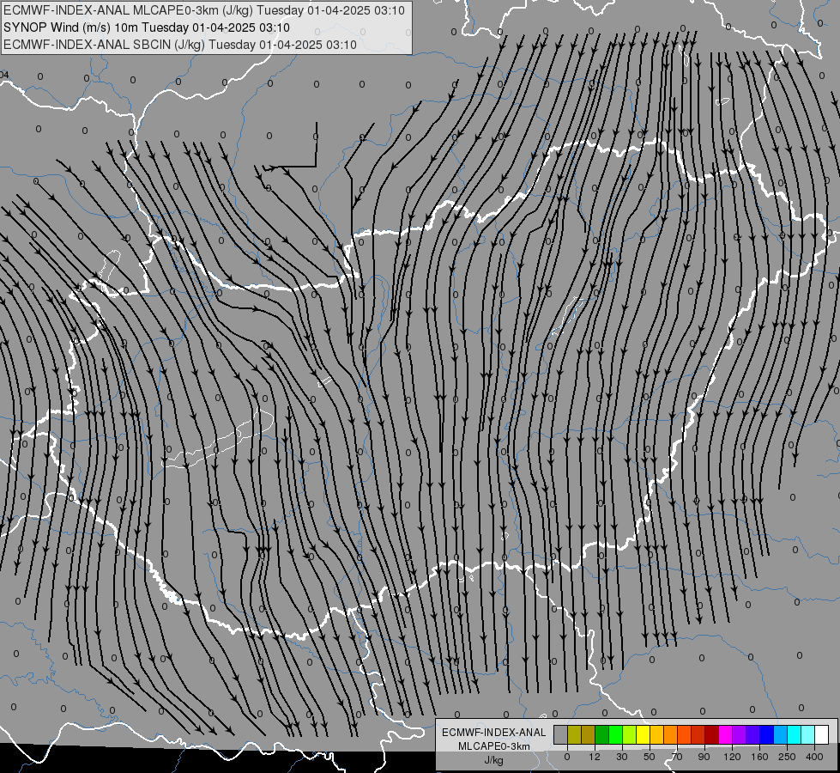Click the 90 tick label on scale
This screenshot has width=840, height=773.
(704, 757)
